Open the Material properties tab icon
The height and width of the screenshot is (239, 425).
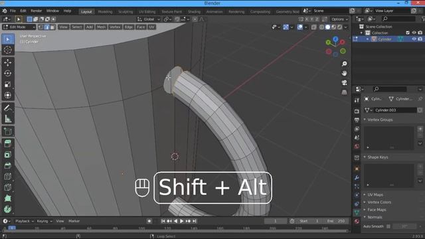pyautogui.click(x=357, y=221)
